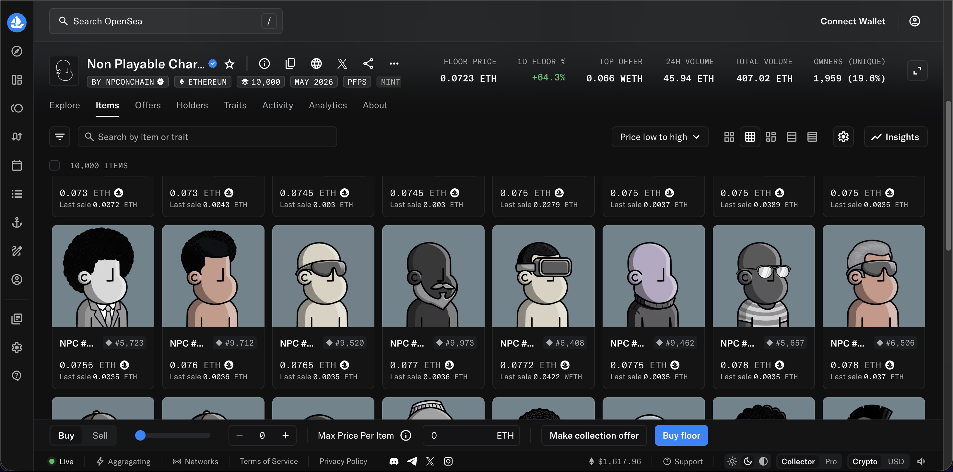The width and height of the screenshot is (953, 472).
Task: Check the select-all 10,000 items checkbox
Action: [54, 165]
